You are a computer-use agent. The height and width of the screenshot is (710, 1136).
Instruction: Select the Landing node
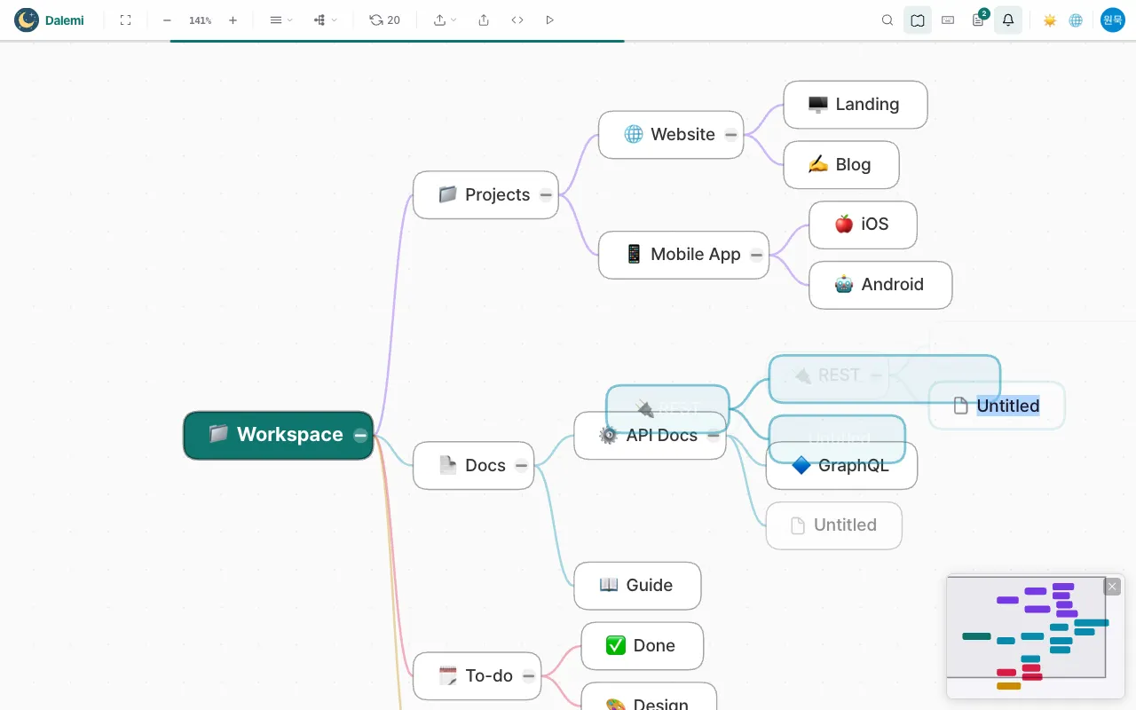[x=856, y=105]
